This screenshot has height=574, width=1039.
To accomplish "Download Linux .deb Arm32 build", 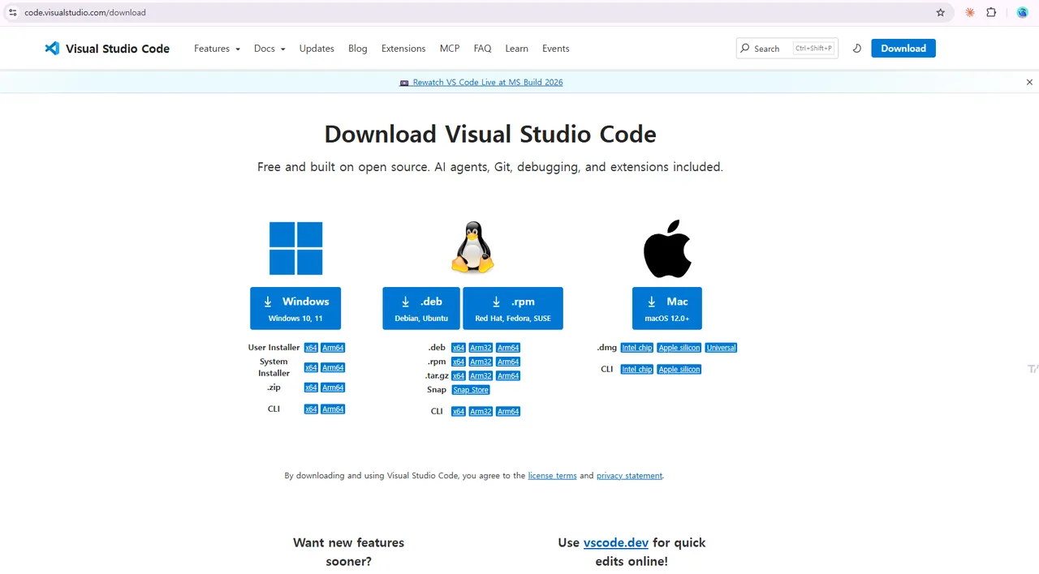I will [x=481, y=348].
